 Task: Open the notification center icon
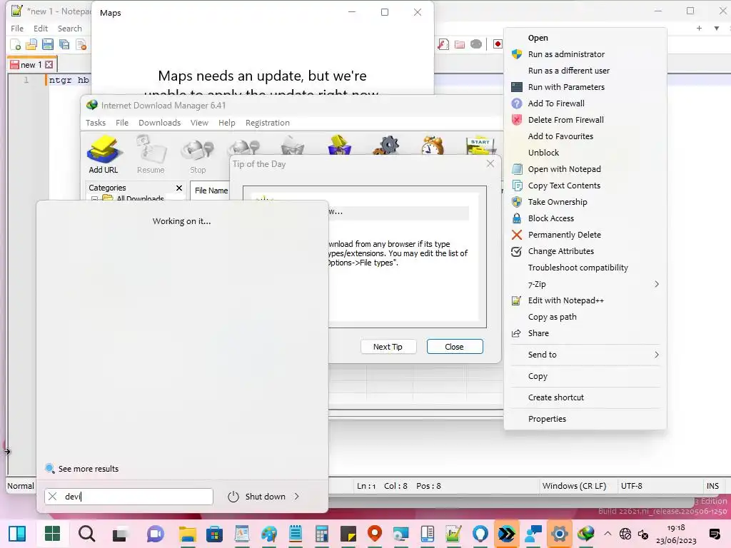[714, 534]
